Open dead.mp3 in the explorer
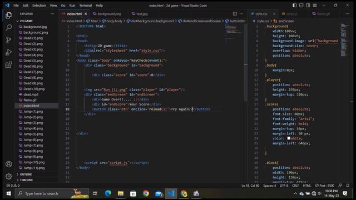 [31, 94]
